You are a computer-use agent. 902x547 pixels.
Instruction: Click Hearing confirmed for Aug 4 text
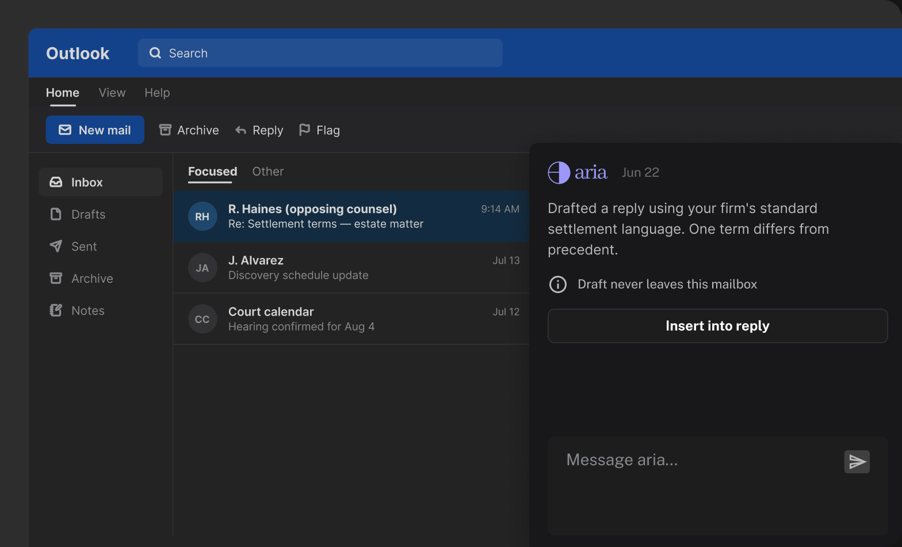click(x=301, y=326)
